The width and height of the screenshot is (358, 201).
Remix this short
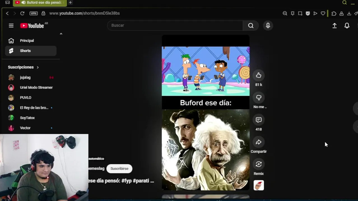[x=259, y=164]
